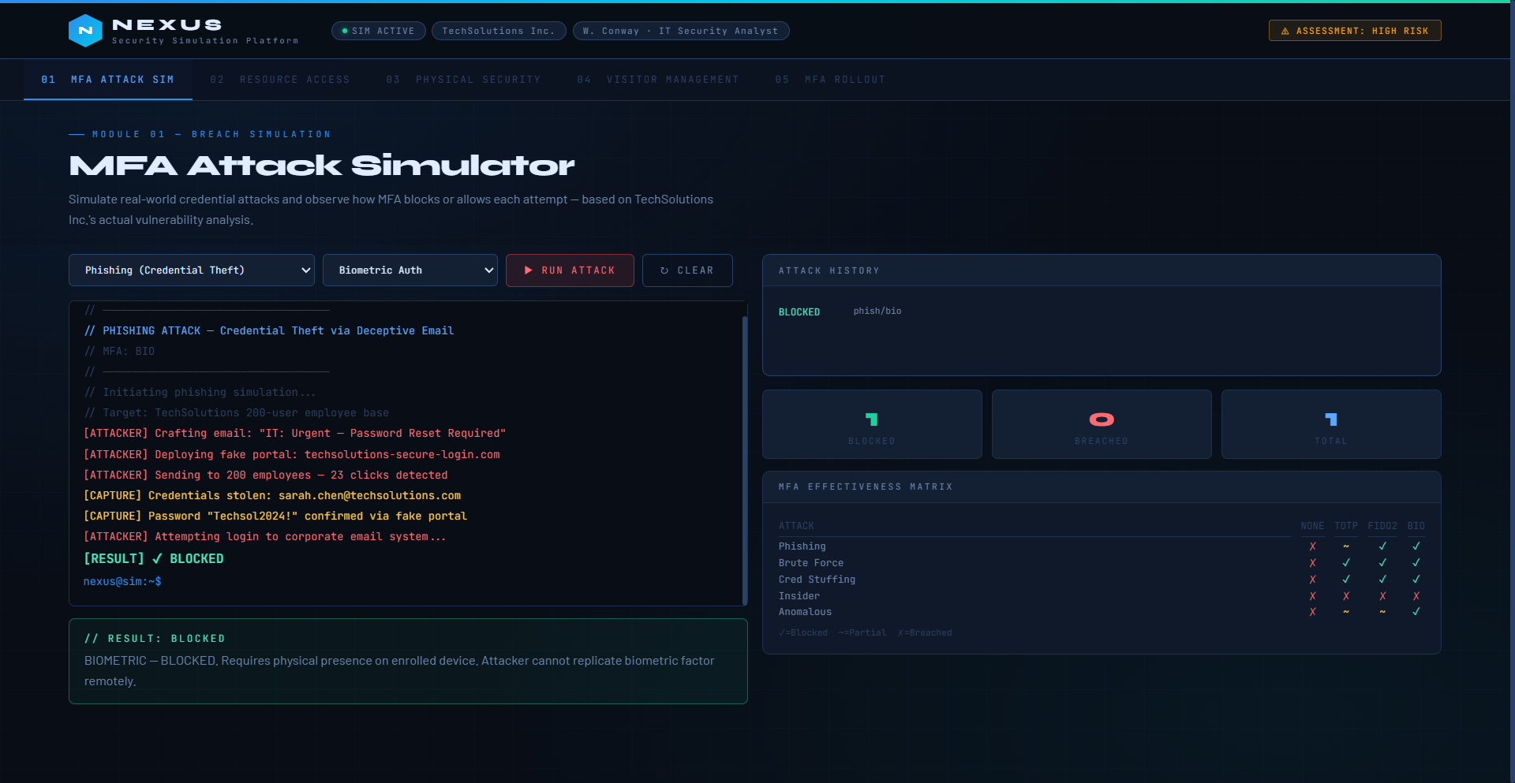Go to the MFA Rollout tab
This screenshot has height=783, width=1515.
(x=830, y=80)
